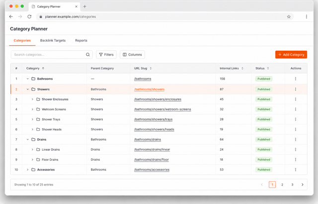Image resolution: width=318 pixels, height=204 pixels.
Task: Open /bathrooms/accessories link
Action: point(152,170)
